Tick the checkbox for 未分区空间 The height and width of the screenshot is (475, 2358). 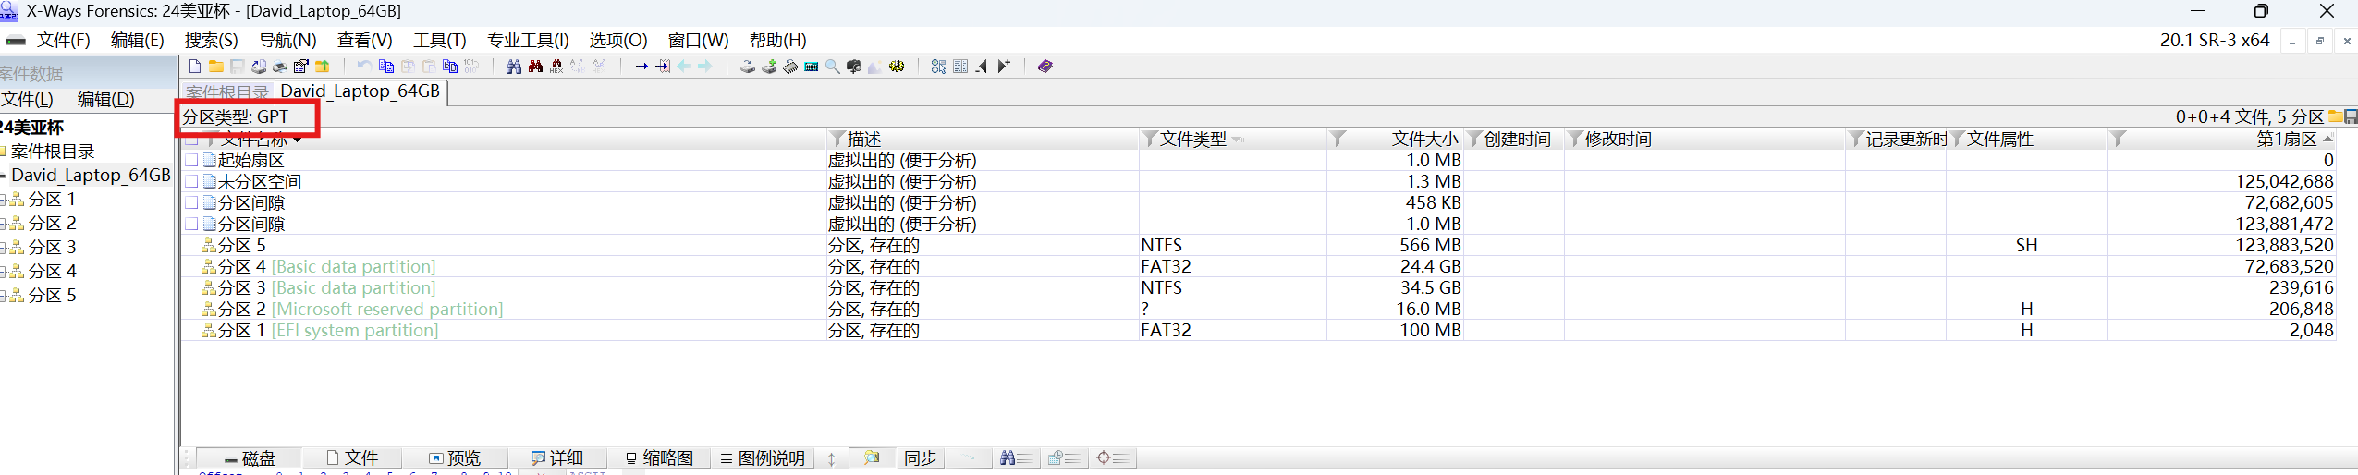tap(191, 181)
